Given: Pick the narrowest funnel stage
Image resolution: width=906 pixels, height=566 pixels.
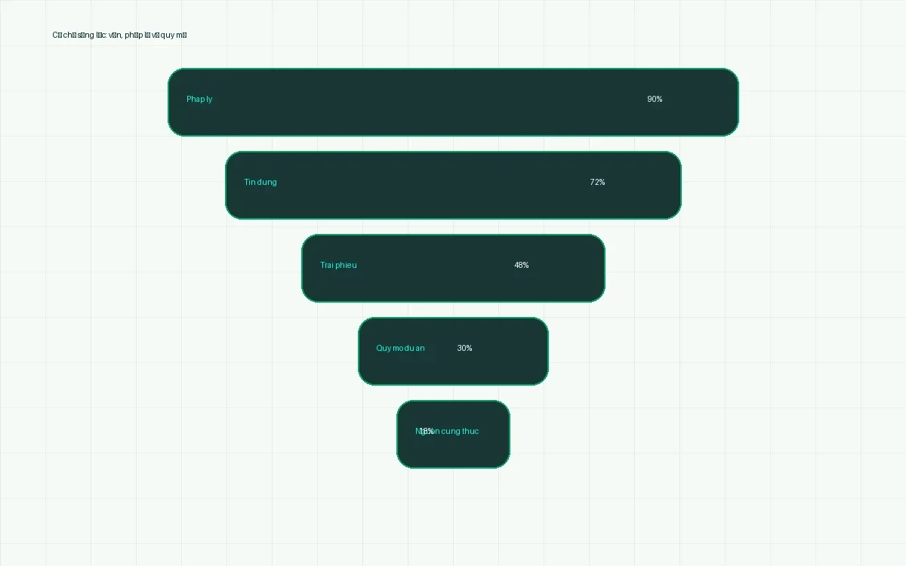Looking at the screenshot, I should pyautogui.click(x=453, y=434).
